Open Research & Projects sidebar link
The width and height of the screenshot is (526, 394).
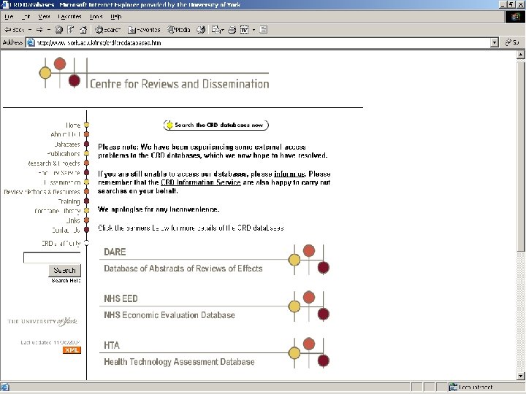pyautogui.click(x=54, y=163)
